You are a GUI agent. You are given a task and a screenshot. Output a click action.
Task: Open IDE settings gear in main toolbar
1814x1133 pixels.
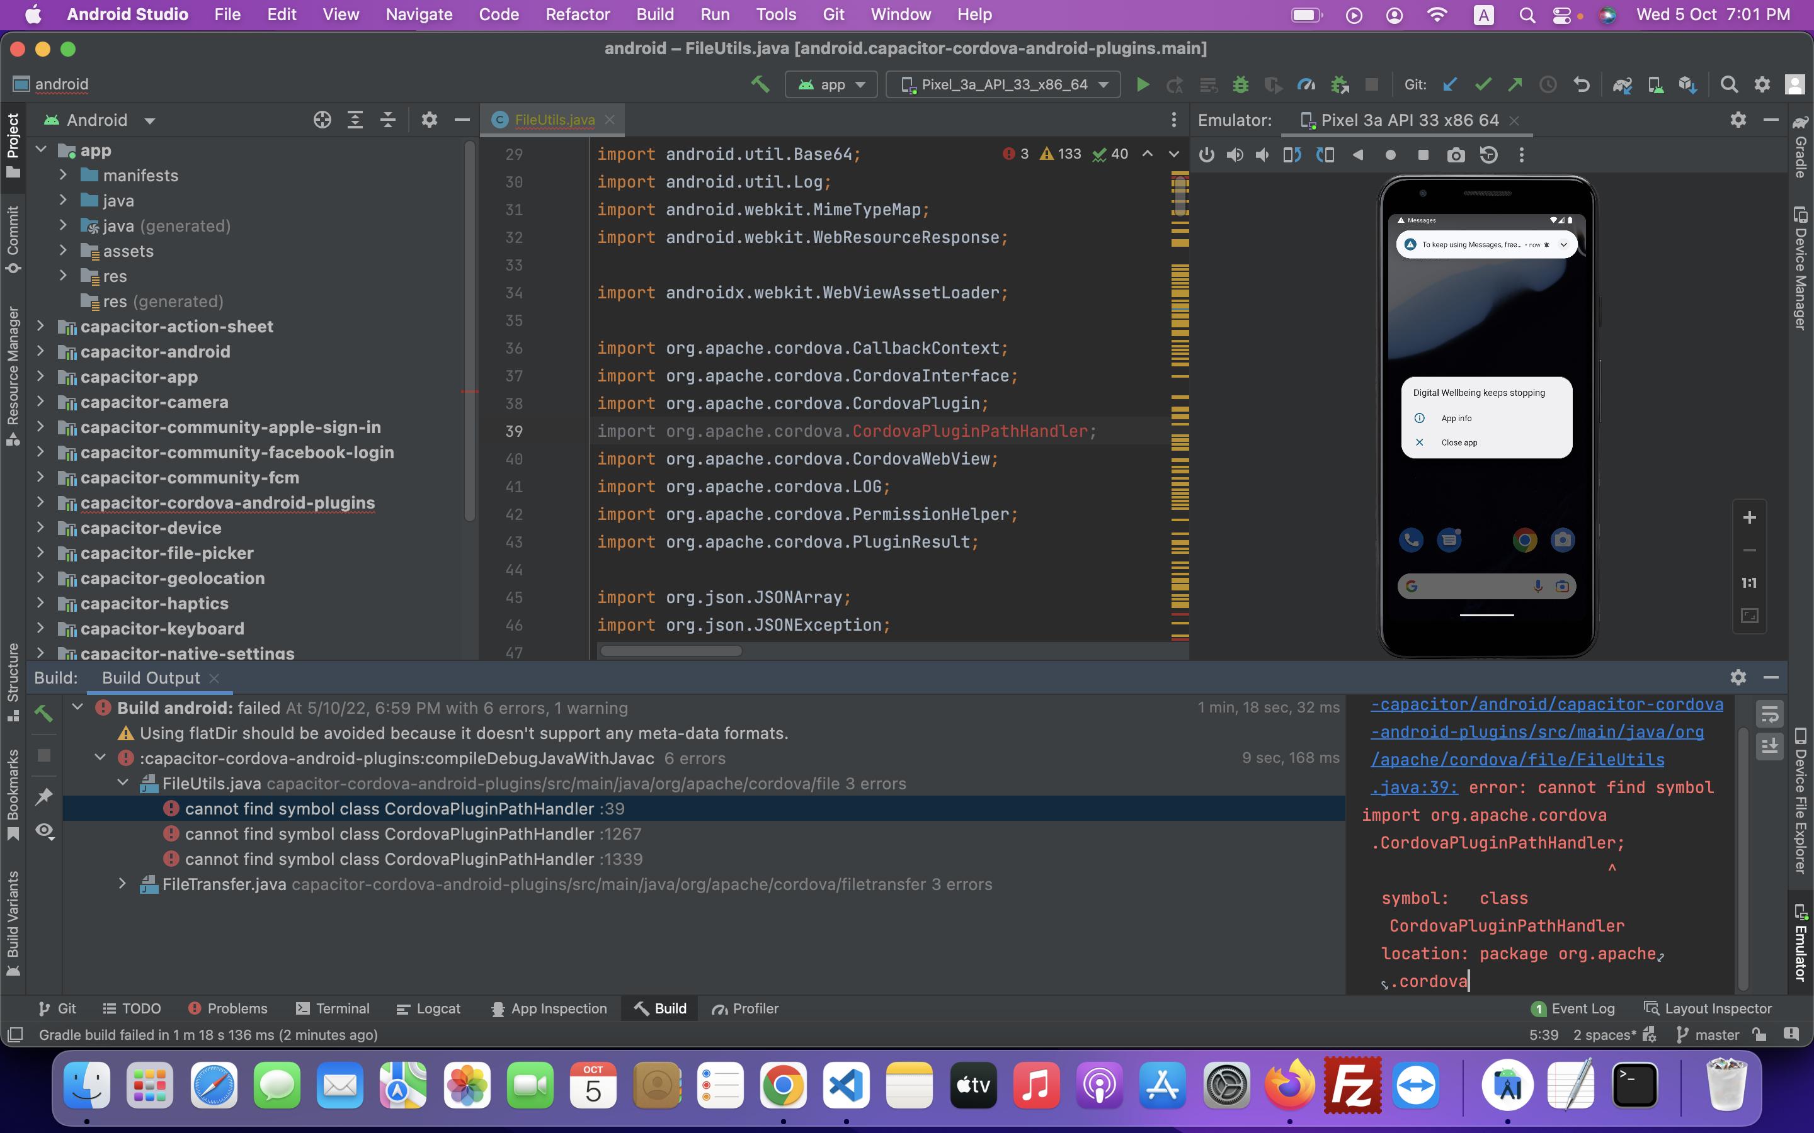(x=1762, y=85)
